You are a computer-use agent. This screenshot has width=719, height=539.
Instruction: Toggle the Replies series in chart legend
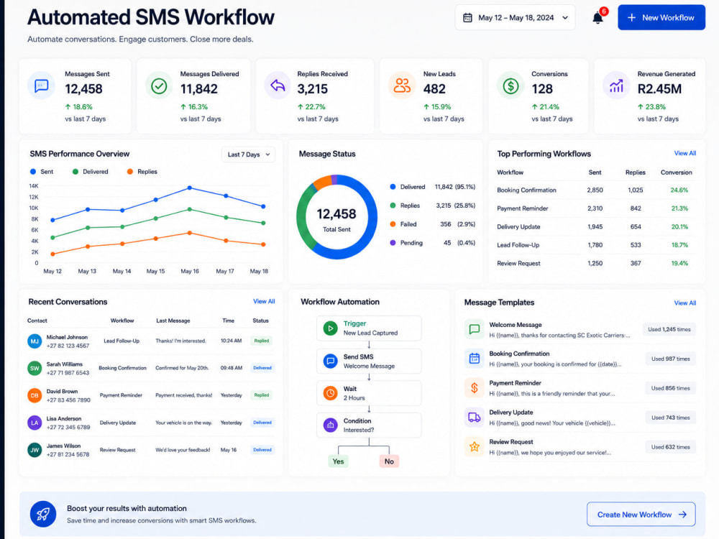tap(142, 172)
